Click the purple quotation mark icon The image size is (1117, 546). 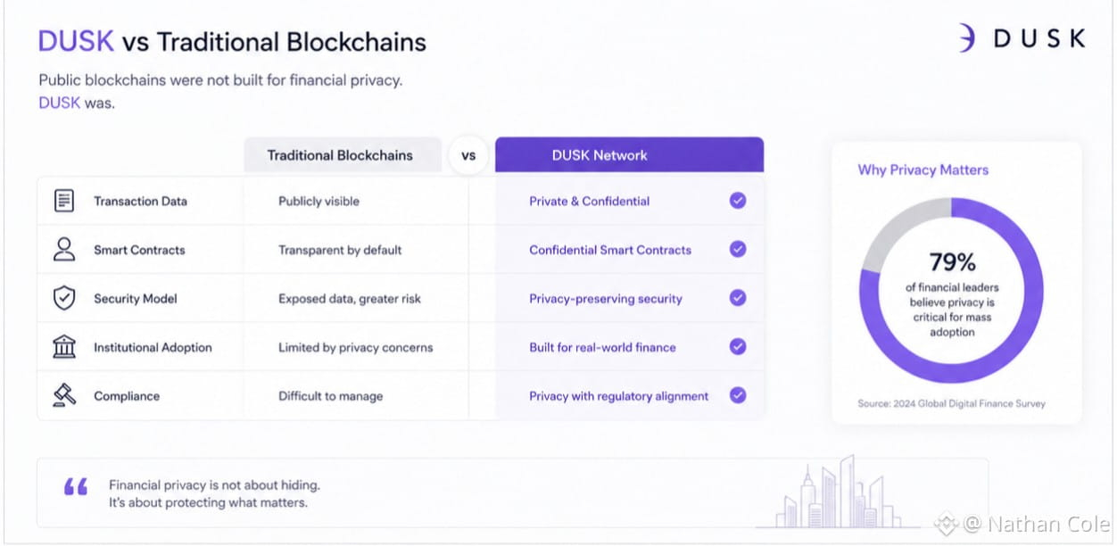[x=76, y=487]
